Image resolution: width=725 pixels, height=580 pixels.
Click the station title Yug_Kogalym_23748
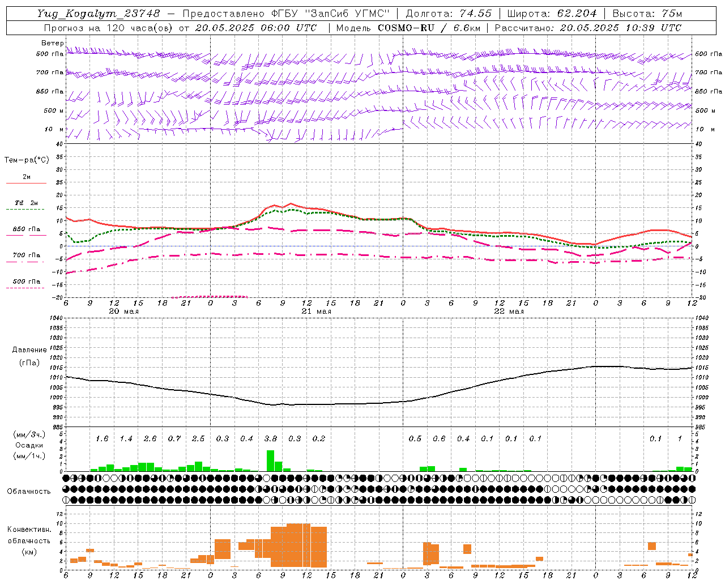click(x=99, y=14)
